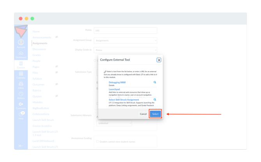Open the Account avatar in sidebar

tap(21, 42)
